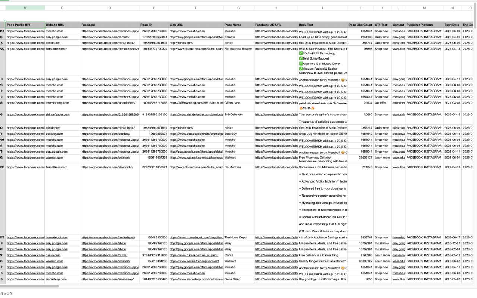Open the canva.com website link
The image size is (477, 298).
click(x=53, y=255)
